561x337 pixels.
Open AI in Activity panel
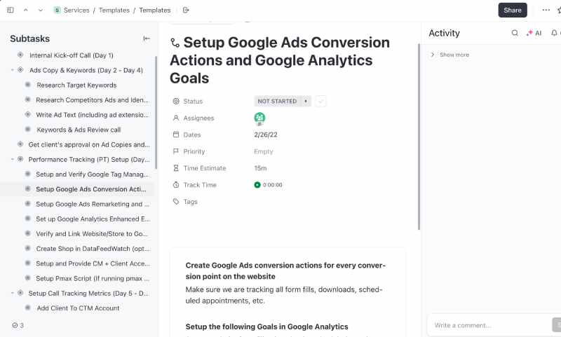click(534, 33)
